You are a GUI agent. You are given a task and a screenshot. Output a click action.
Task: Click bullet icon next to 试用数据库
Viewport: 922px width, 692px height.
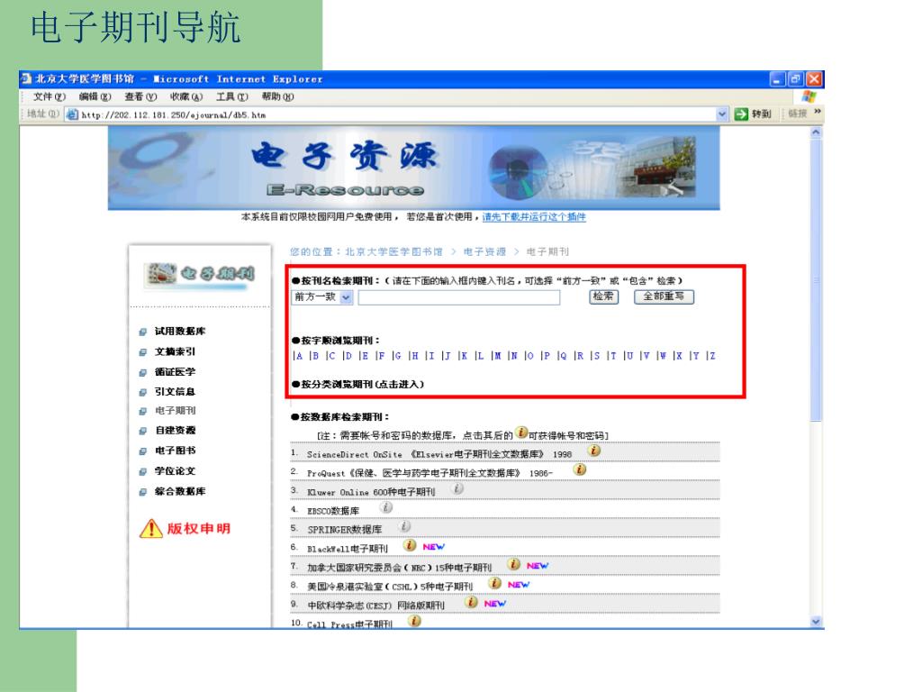142,332
